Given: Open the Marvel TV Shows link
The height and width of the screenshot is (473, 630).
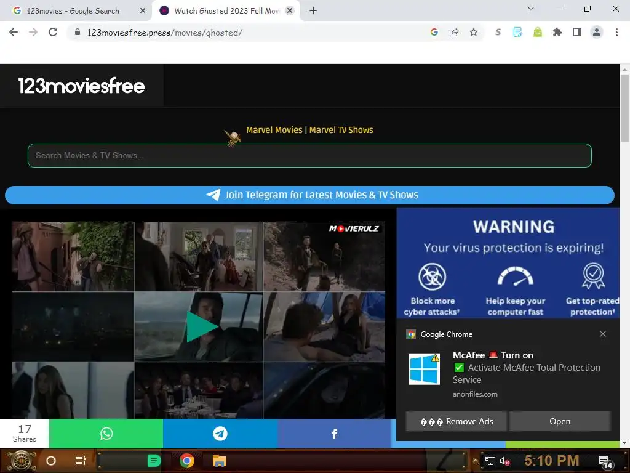Looking at the screenshot, I should [x=341, y=130].
